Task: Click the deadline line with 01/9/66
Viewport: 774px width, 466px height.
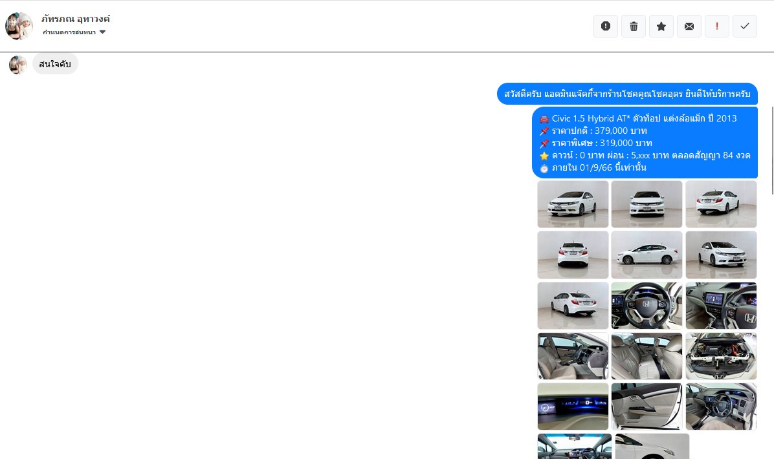Action: (599, 167)
